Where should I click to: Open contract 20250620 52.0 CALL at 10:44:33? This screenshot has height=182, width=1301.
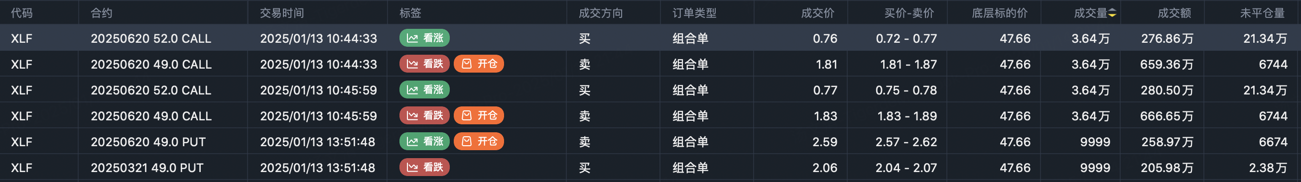151,38
